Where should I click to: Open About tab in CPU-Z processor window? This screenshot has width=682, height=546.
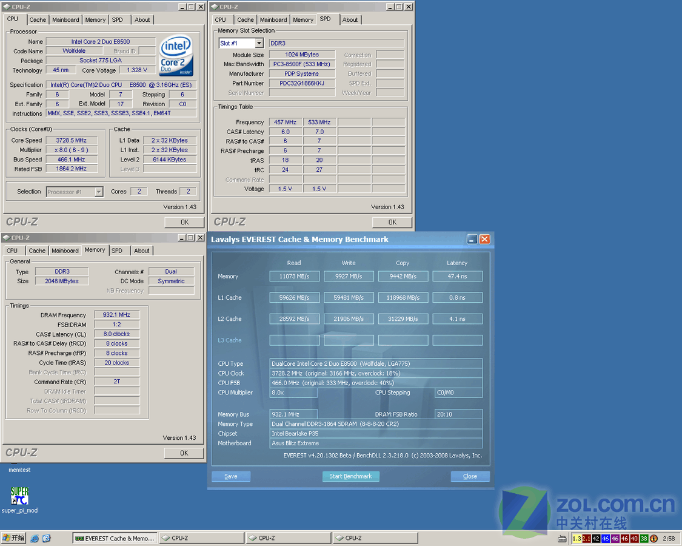(x=142, y=20)
